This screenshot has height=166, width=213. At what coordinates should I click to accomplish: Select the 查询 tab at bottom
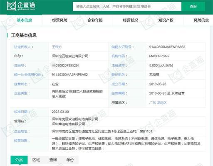pos(53,160)
